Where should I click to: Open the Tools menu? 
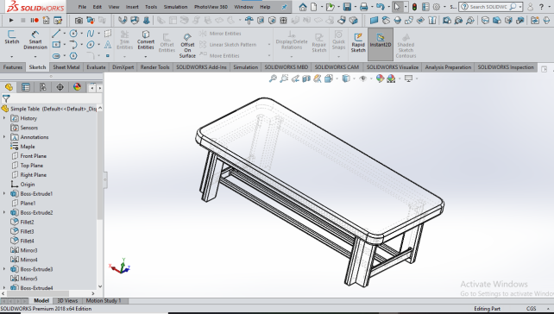(x=151, y=7)
